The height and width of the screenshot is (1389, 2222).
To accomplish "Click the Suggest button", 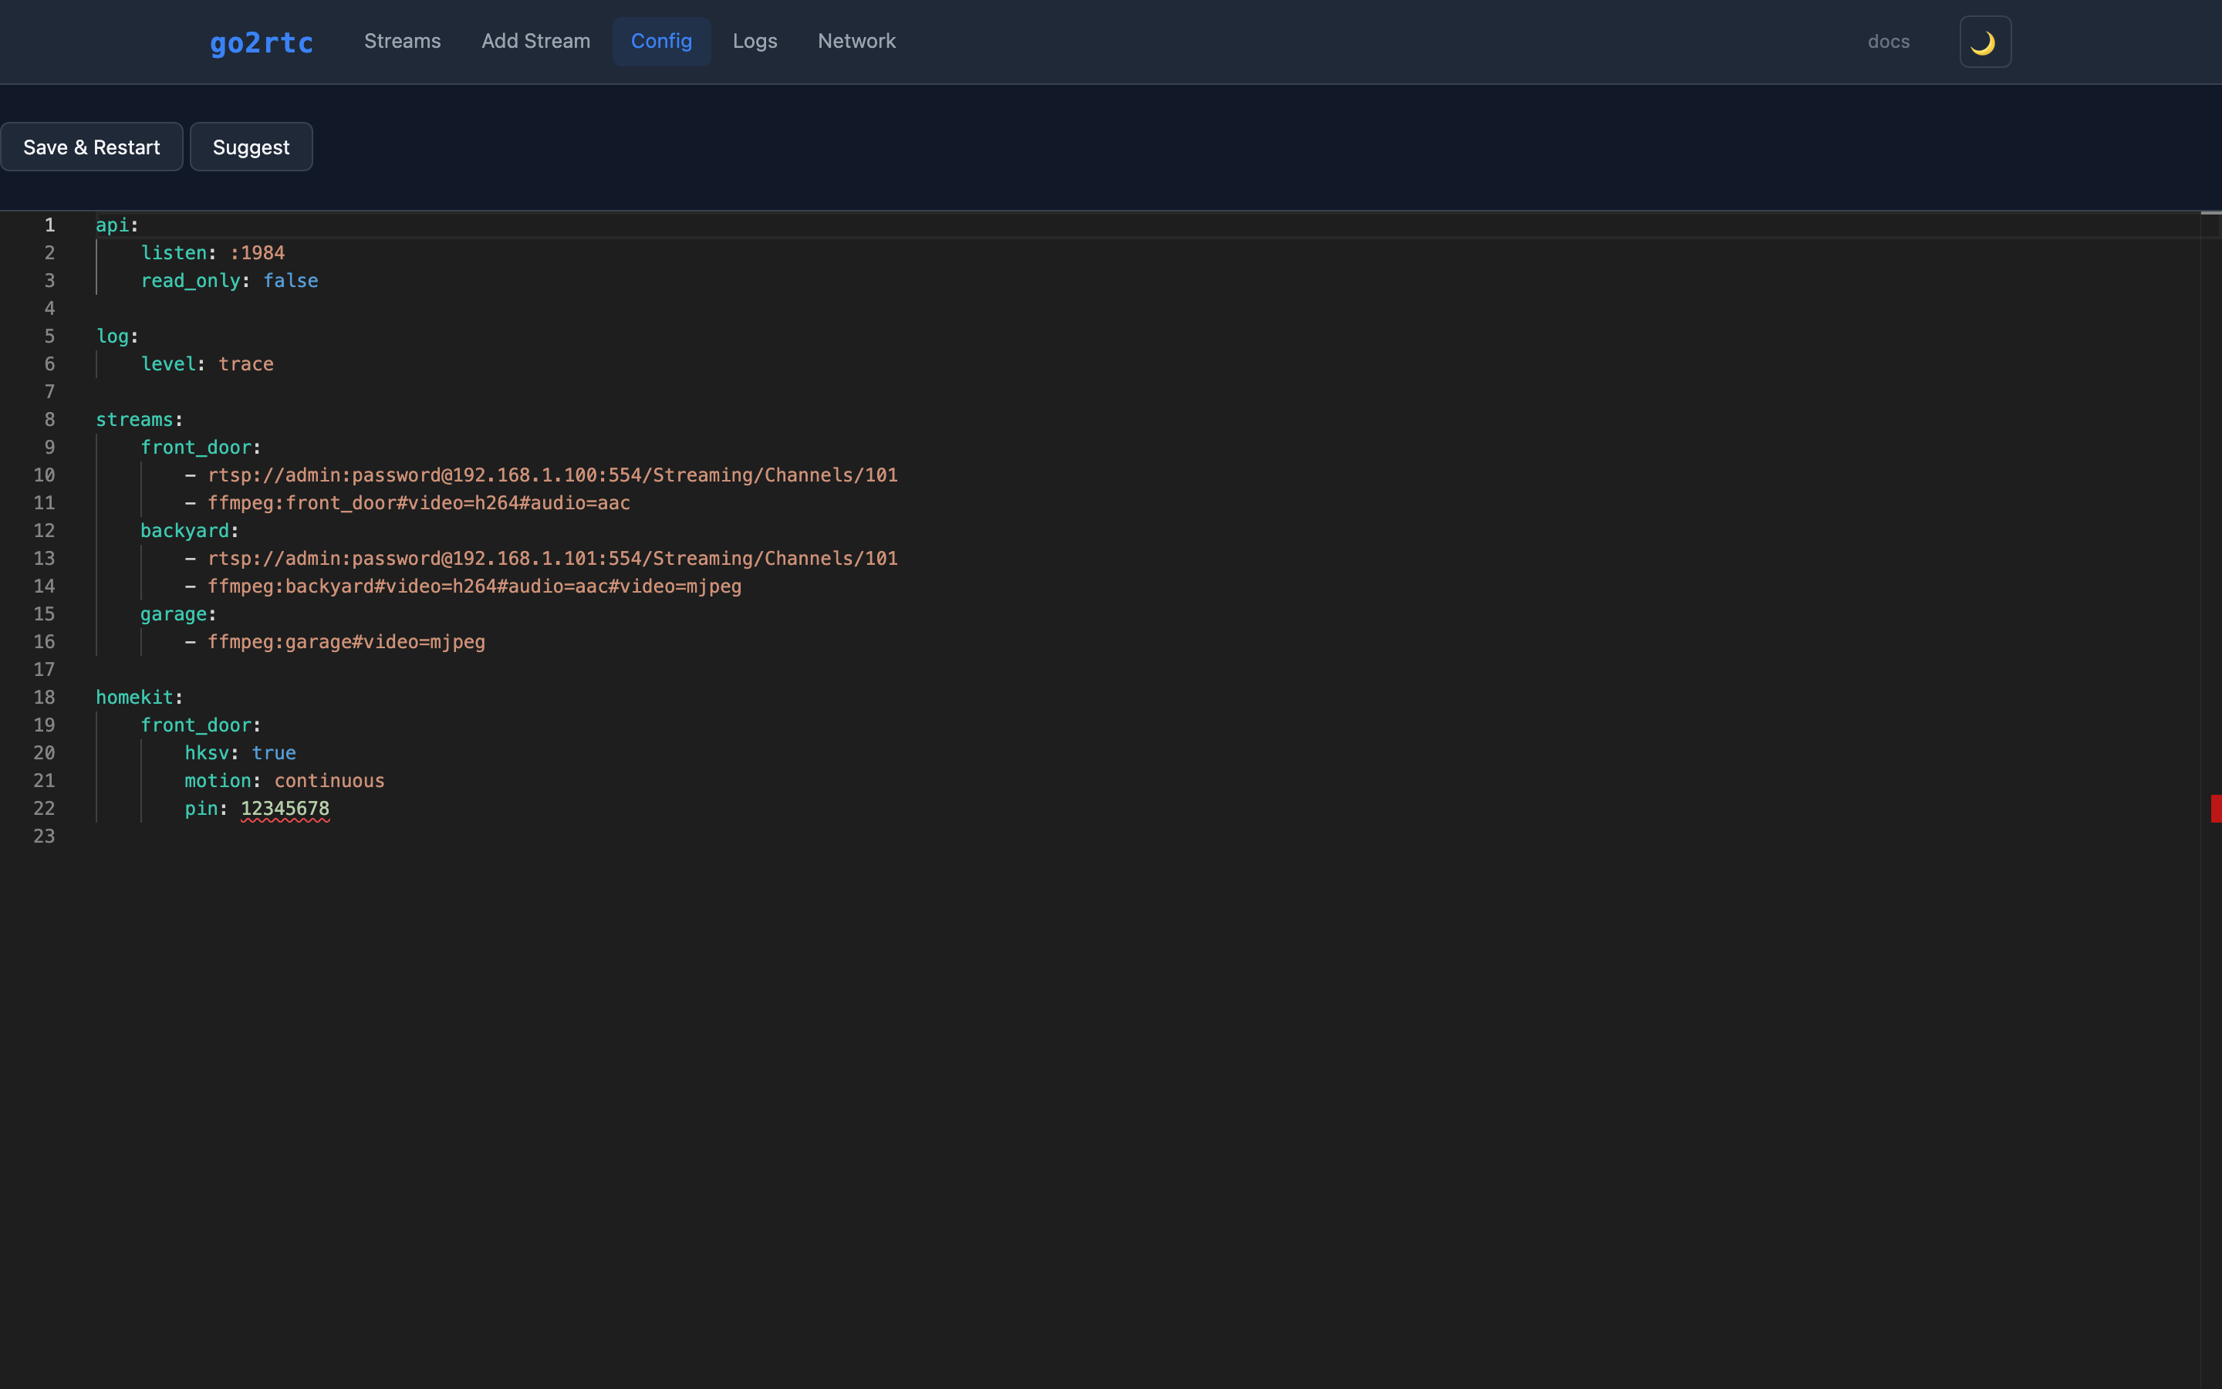I will [252, 147].
